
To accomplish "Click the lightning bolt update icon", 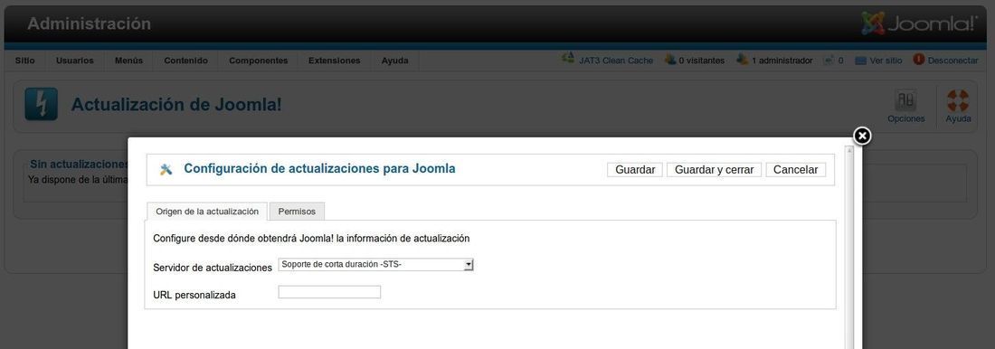I will coord(42,103).
